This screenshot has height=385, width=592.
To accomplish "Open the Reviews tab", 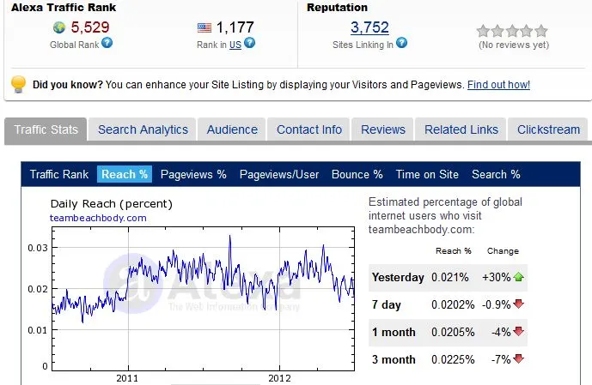I will tap(383, 129).
